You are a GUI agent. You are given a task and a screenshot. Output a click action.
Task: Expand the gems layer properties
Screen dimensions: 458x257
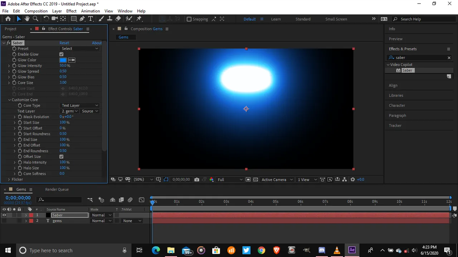pyautogui.click(x=26, y=221)
